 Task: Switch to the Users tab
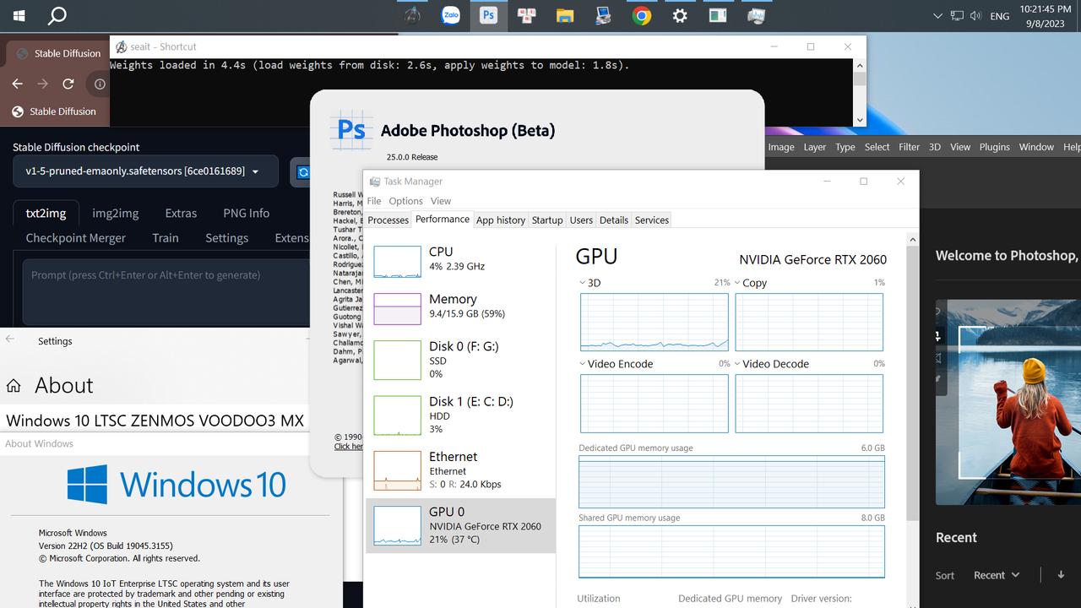click(x=581, y=220)
